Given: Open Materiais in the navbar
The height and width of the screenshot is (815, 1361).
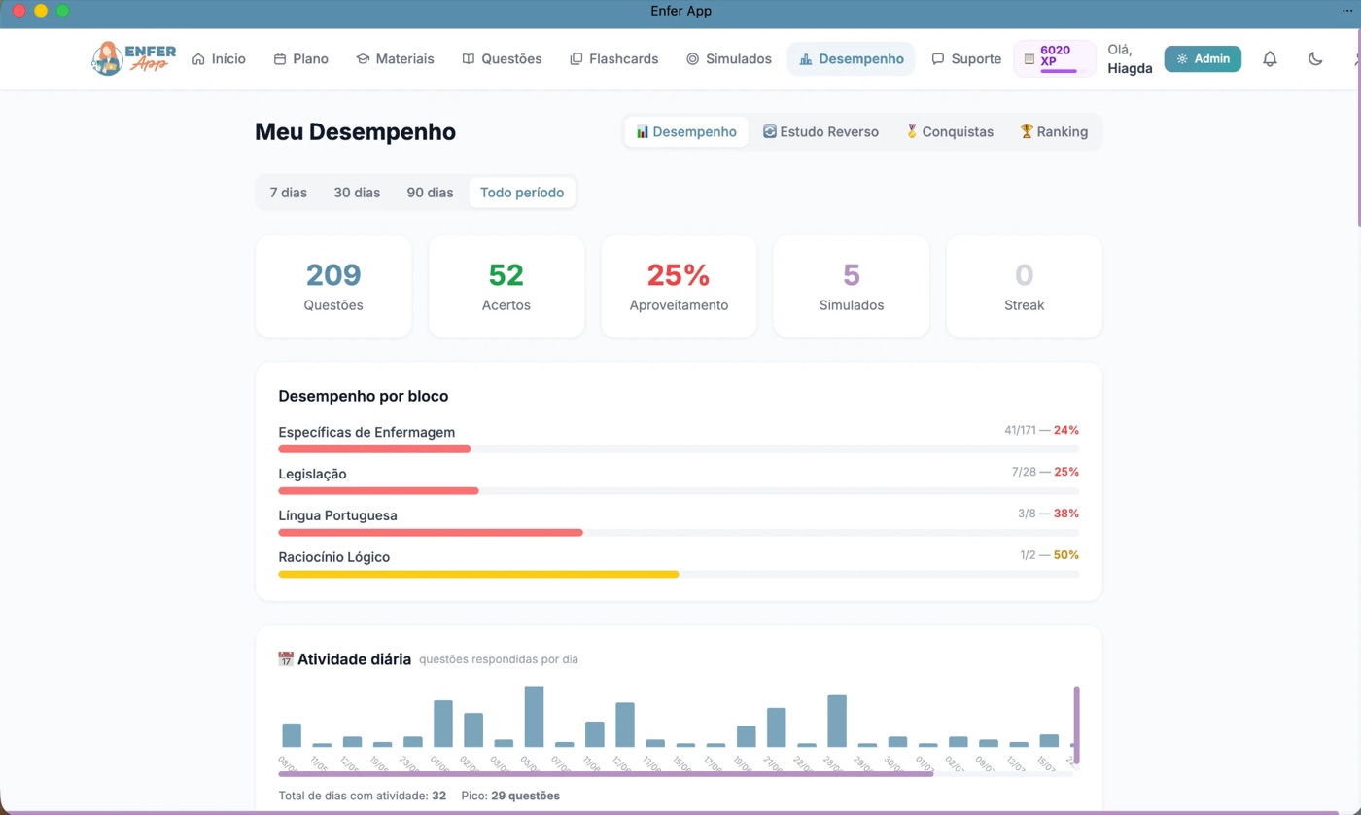Looking at the screenshot, I should (395, 58).
